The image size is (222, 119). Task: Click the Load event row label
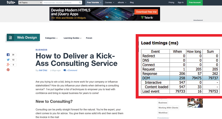151,92
